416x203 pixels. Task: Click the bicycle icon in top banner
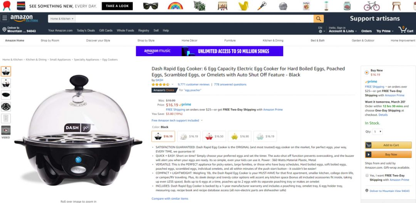(x=371, y=5)
